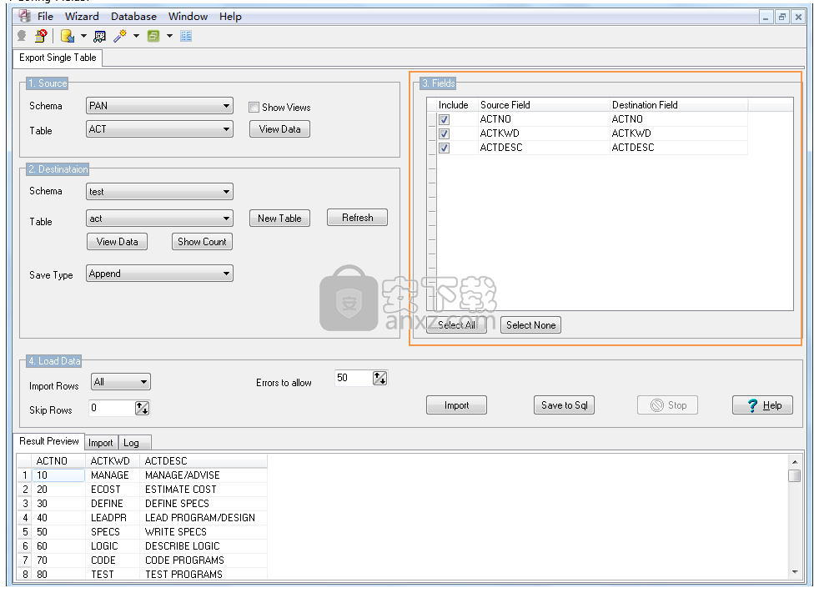Click the Help button with question mark

[762, 405]
